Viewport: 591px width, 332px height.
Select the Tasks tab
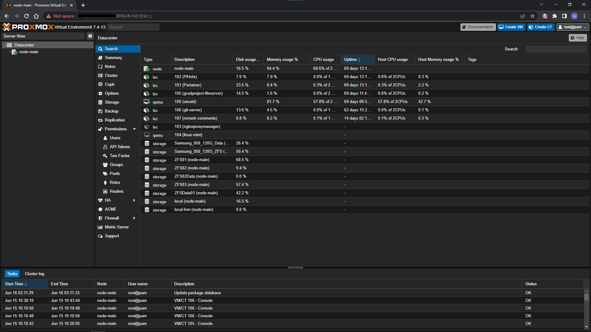(12, 274)
